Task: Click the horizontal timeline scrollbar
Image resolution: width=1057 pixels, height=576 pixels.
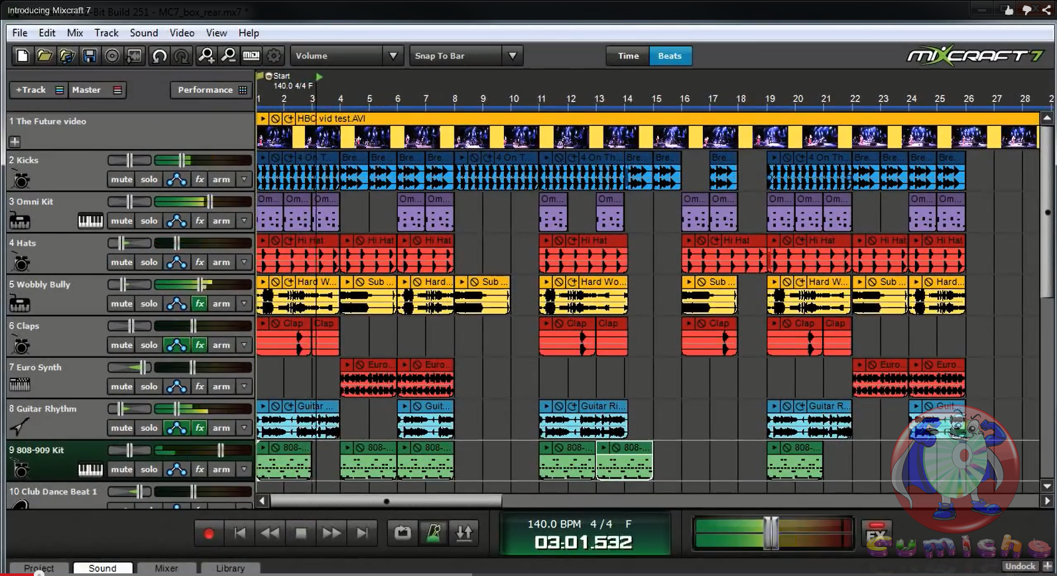Action: point(386,501)
